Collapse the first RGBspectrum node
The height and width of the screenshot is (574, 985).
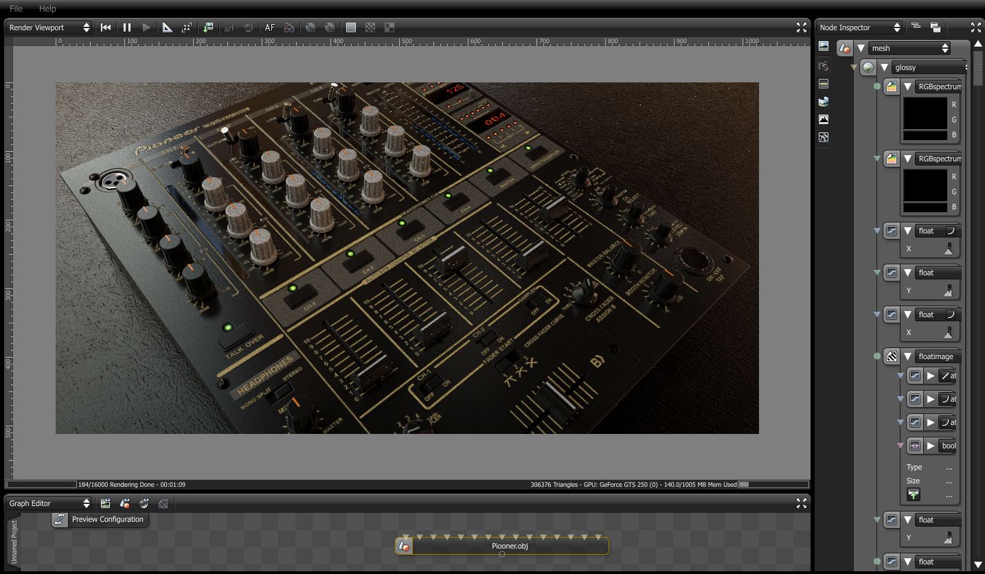pos(907,87)
